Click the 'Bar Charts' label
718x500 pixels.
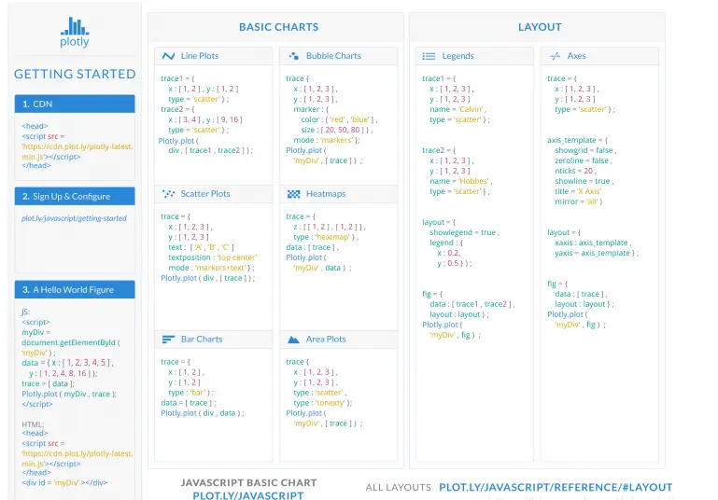pyautogui.click(x=202, y=340)
